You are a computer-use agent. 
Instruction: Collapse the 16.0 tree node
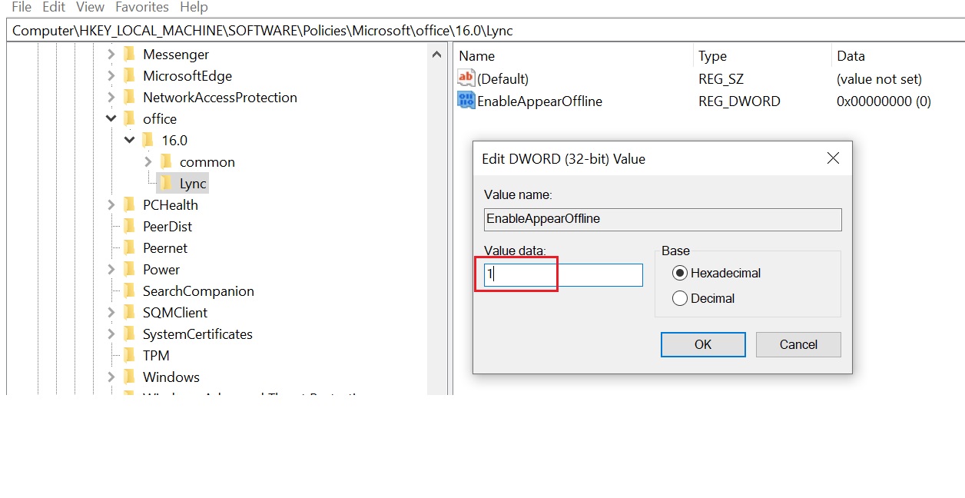click(129, 140)
